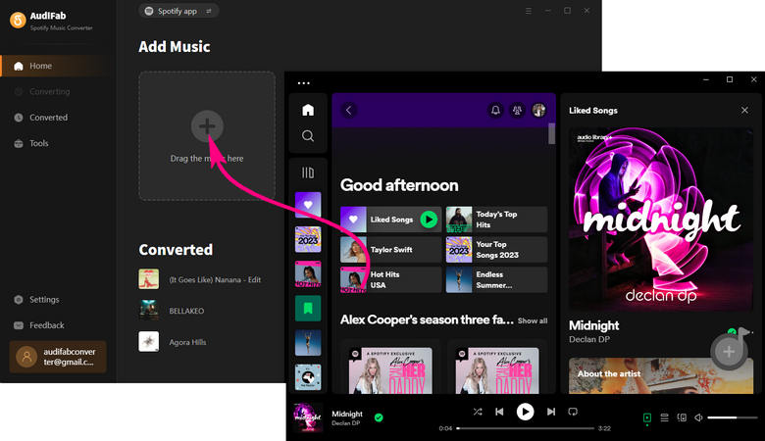Image resolution: width=765 pixels, height=441 pixels.
Task: Open Your Episodes bookmark icon in sidebar
Action: tap(308, 308)
